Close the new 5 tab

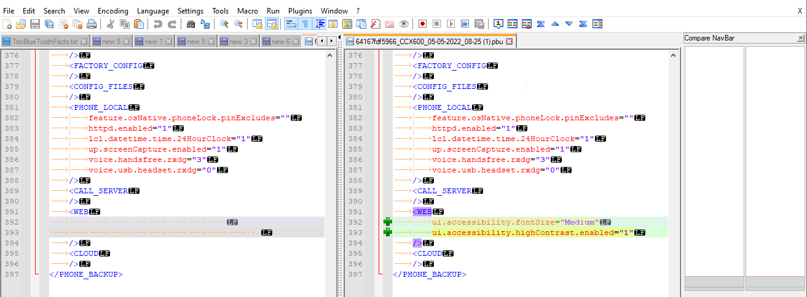[211, 42]
